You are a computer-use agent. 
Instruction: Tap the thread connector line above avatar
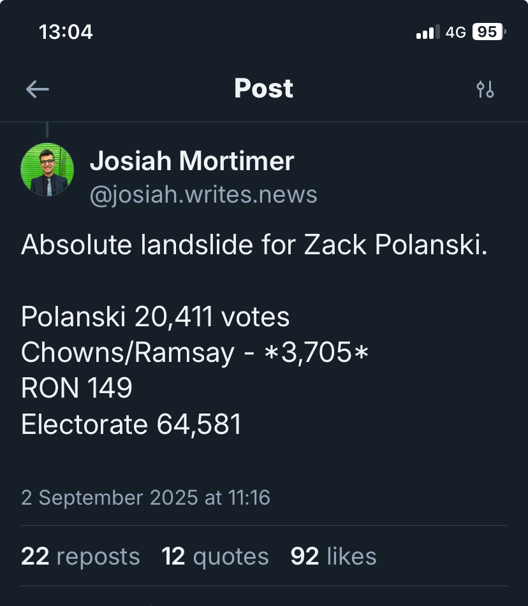(47, 130)
